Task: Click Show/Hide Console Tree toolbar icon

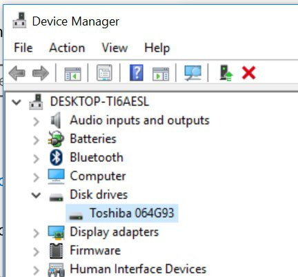Action: pos(72,74)
